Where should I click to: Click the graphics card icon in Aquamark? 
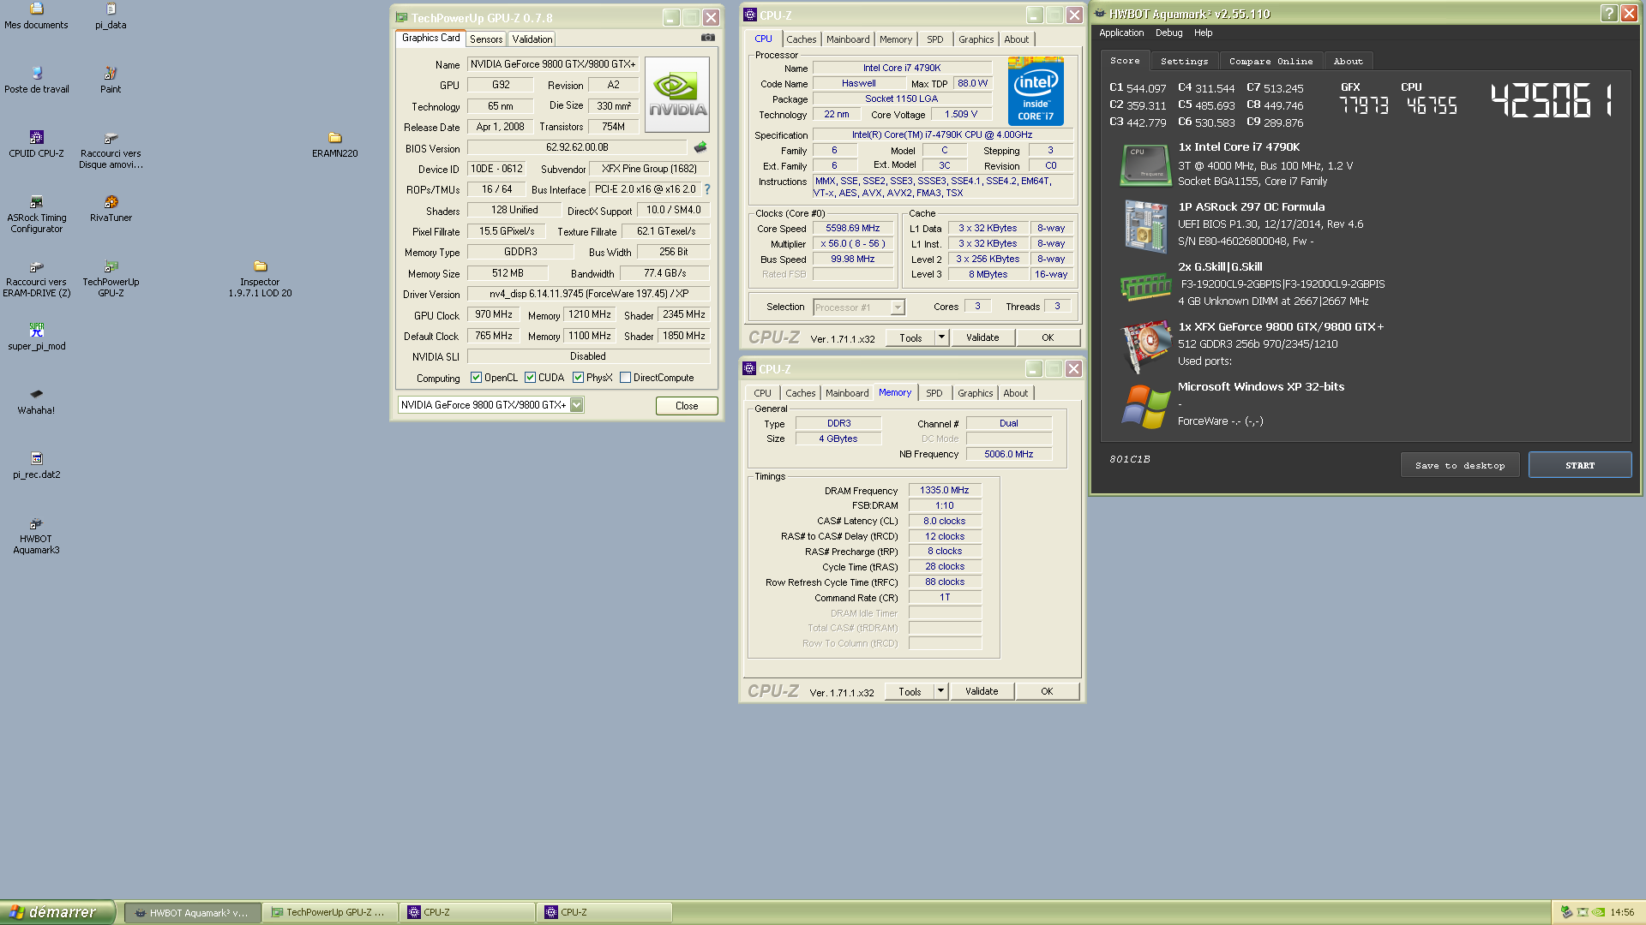click(x=1145, y=346)
